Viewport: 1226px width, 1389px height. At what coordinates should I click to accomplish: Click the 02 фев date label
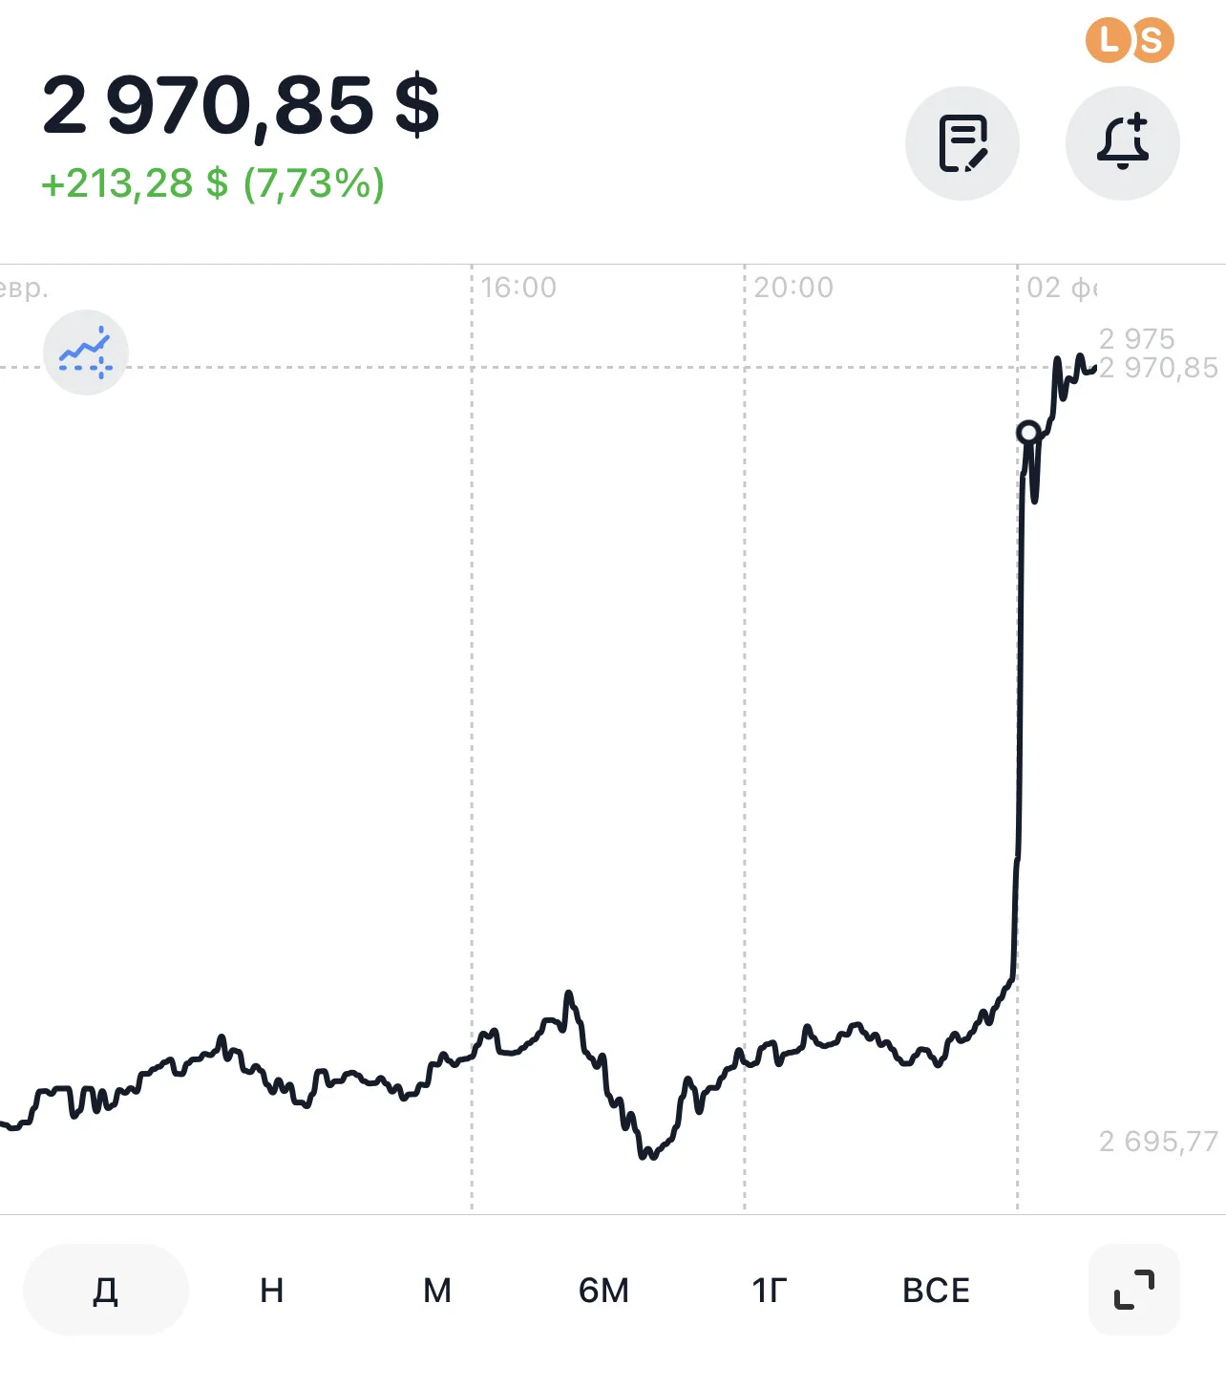point(1063,287)
